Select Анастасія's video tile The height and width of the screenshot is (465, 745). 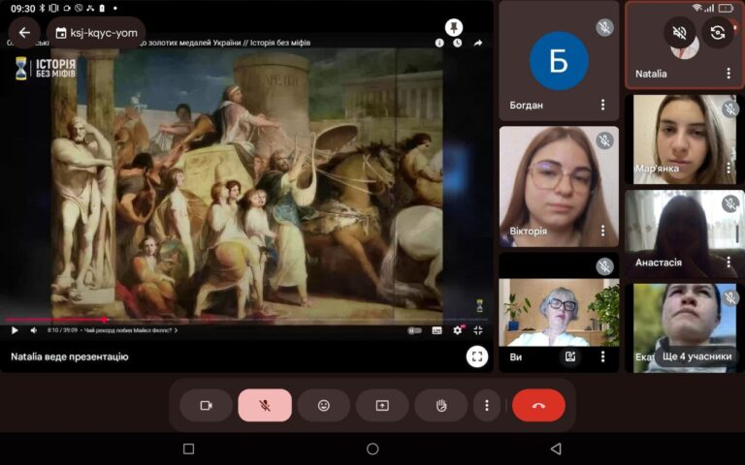pos(684,233)
